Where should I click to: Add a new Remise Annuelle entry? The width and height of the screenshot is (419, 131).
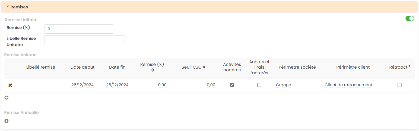click(7, 121)
